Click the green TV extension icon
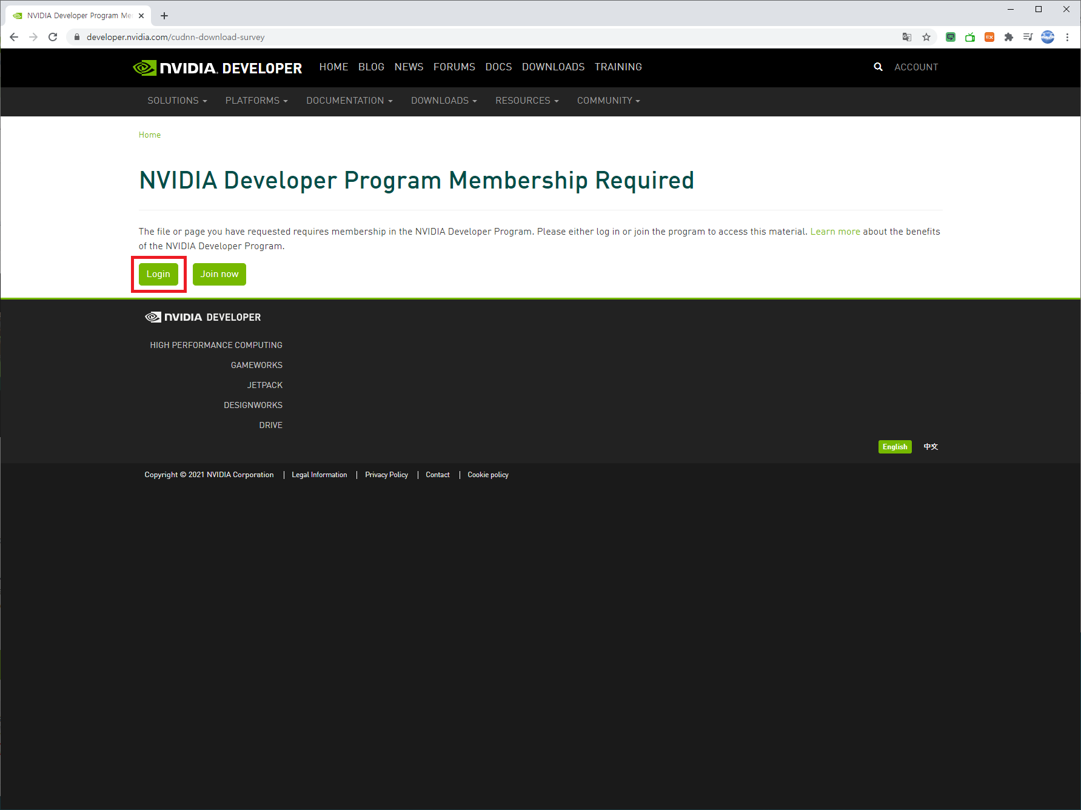The image size is (1081, 810). pos(970,37)
